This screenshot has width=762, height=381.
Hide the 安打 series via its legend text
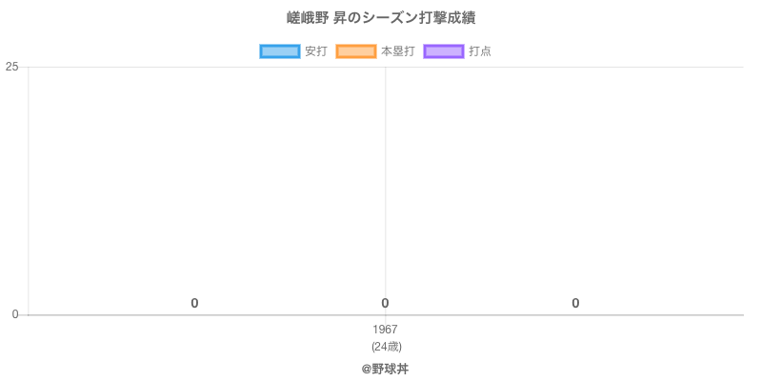pyautogui.click(x=315, y=51)
